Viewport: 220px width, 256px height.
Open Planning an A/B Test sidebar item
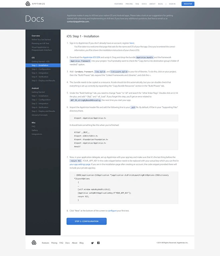40,43
